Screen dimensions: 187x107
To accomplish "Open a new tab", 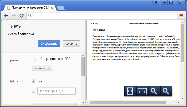I will click(61, 8).
